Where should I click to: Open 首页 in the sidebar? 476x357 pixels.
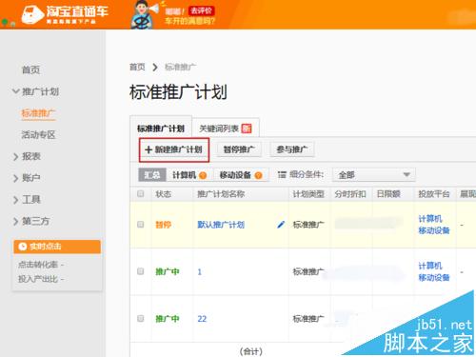pyautogui.click(x=30, y=69)
